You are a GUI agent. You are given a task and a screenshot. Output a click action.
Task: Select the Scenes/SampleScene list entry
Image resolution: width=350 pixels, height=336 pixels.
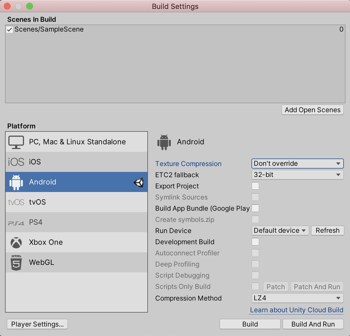175,29
